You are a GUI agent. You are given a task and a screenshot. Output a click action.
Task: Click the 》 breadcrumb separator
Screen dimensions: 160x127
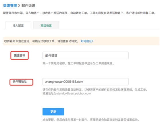coord(19,5)
